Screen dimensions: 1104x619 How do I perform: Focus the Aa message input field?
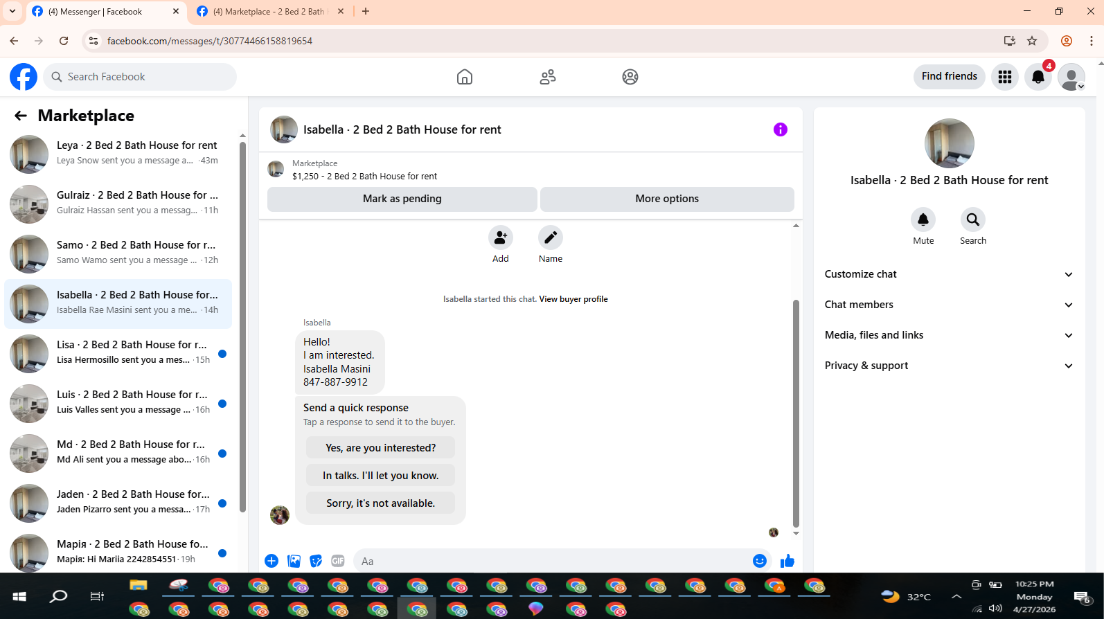coord(551,561)
